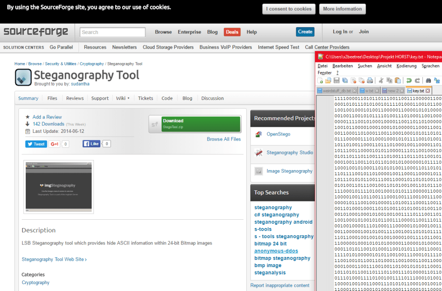Open the Kodierung menu in Notepad++
Viewport: 442px width, 291px height.
pos(406,66)
